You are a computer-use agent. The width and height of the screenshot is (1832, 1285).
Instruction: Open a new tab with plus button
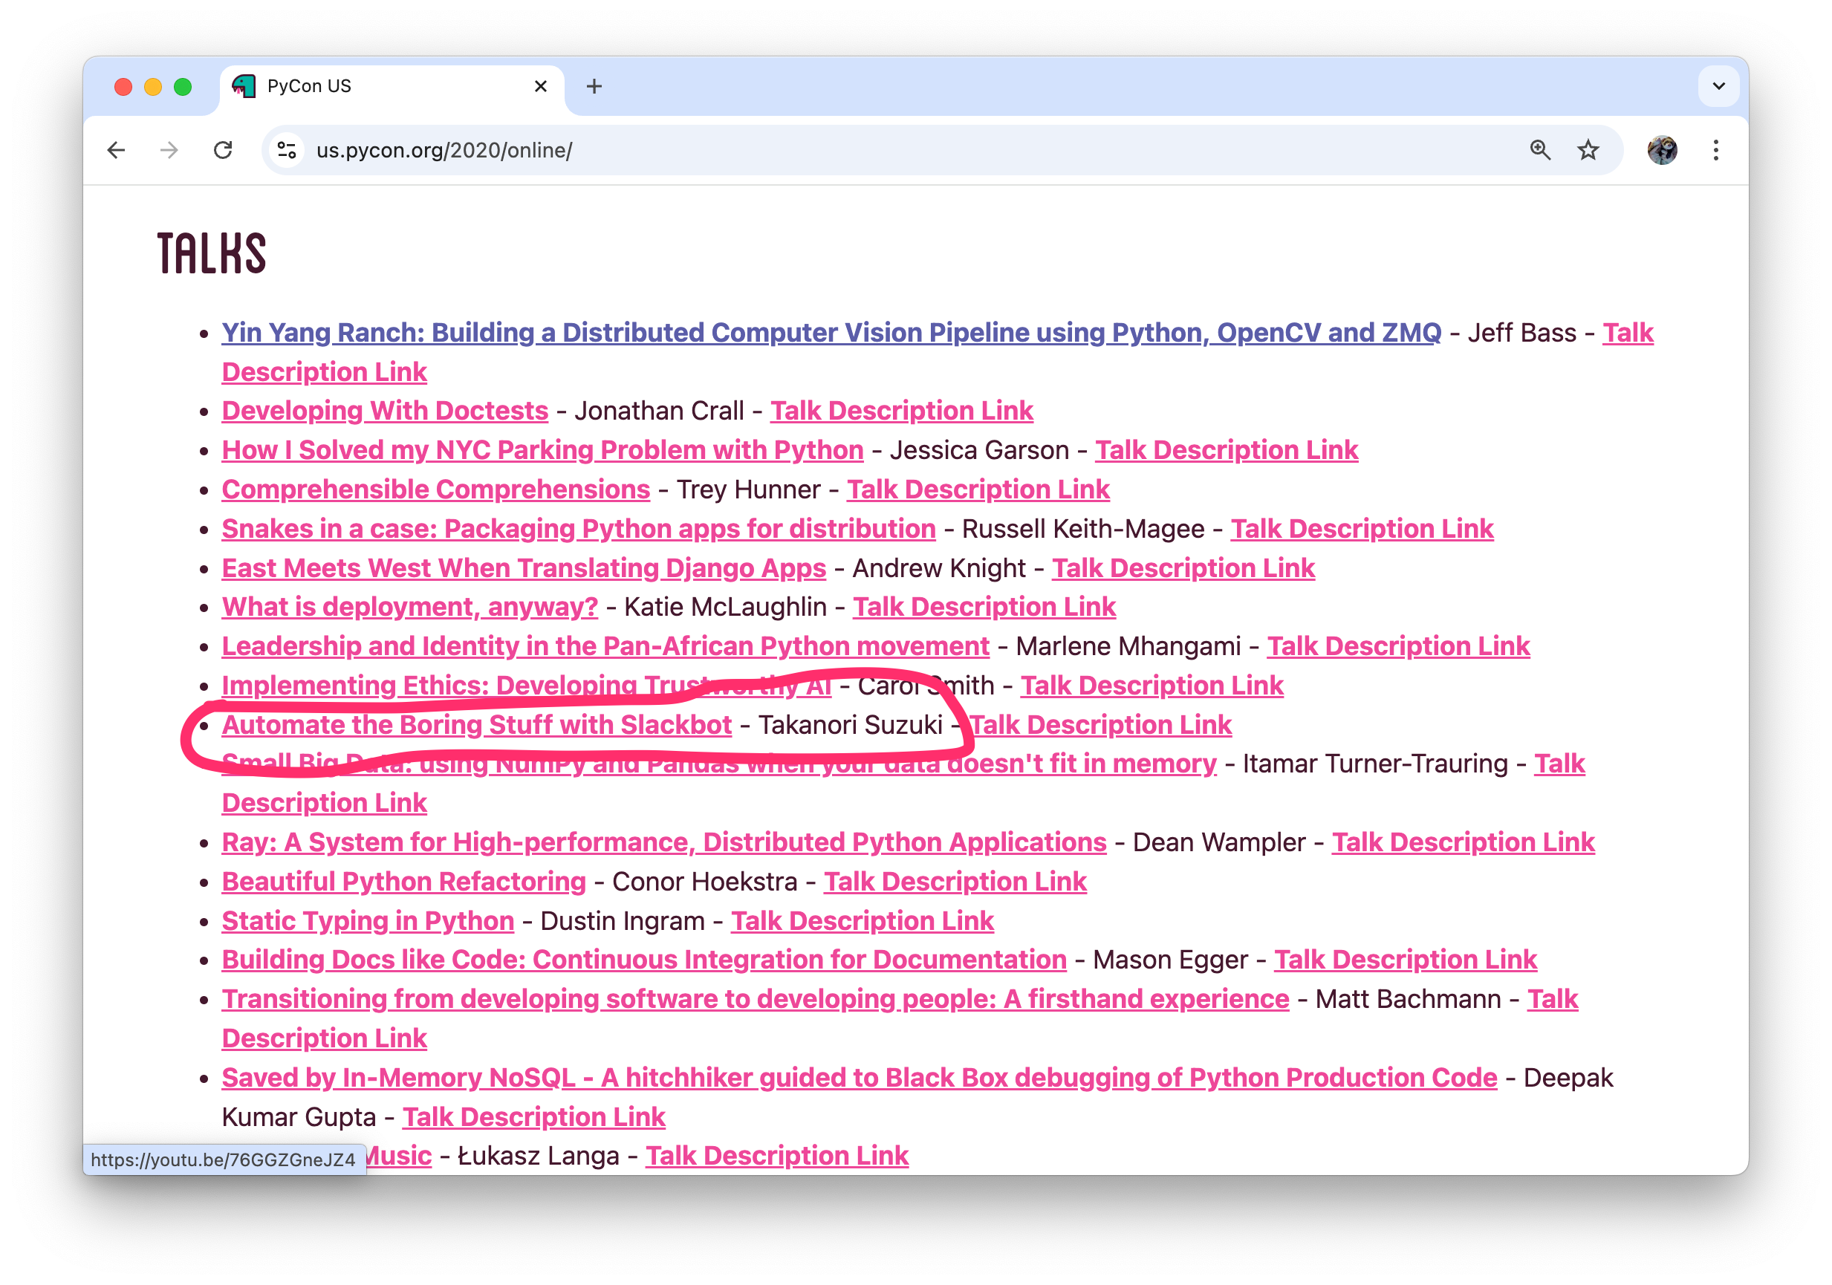point(594,86)
